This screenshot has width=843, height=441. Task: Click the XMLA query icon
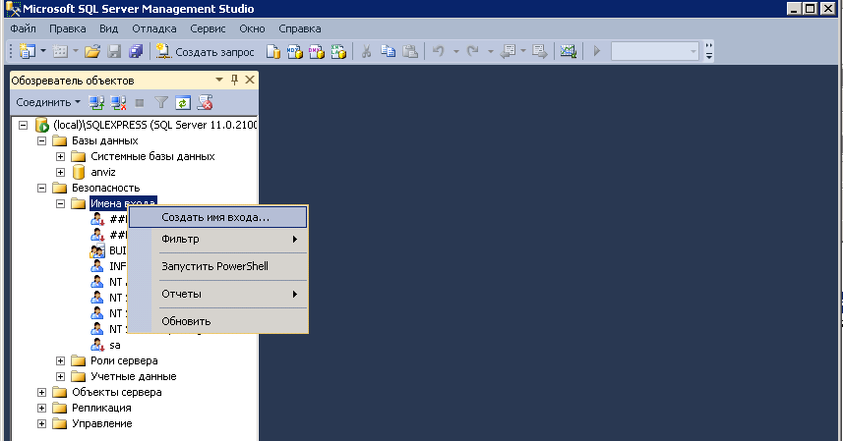pos(338,51)
